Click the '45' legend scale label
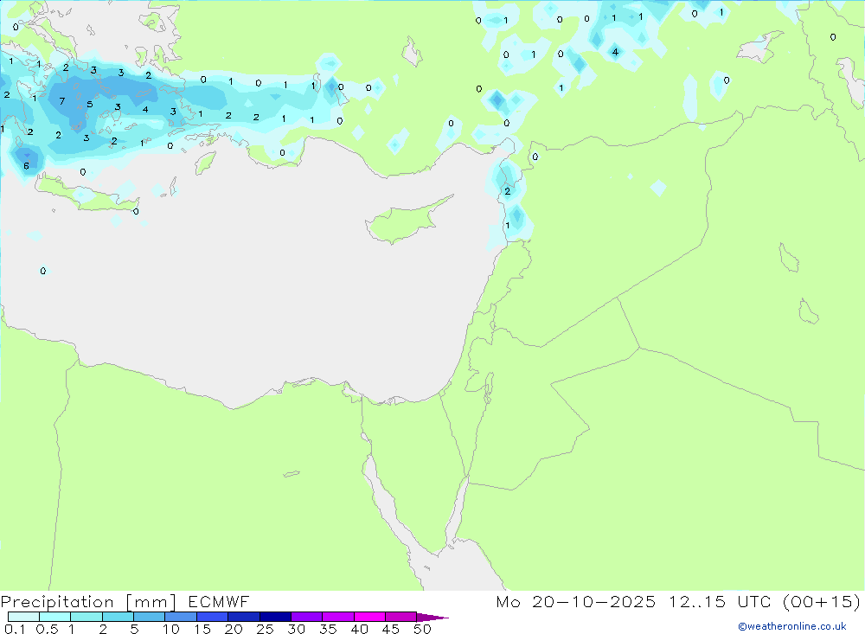The width and height of the screenshot is (865, 634). pos(391,629)
